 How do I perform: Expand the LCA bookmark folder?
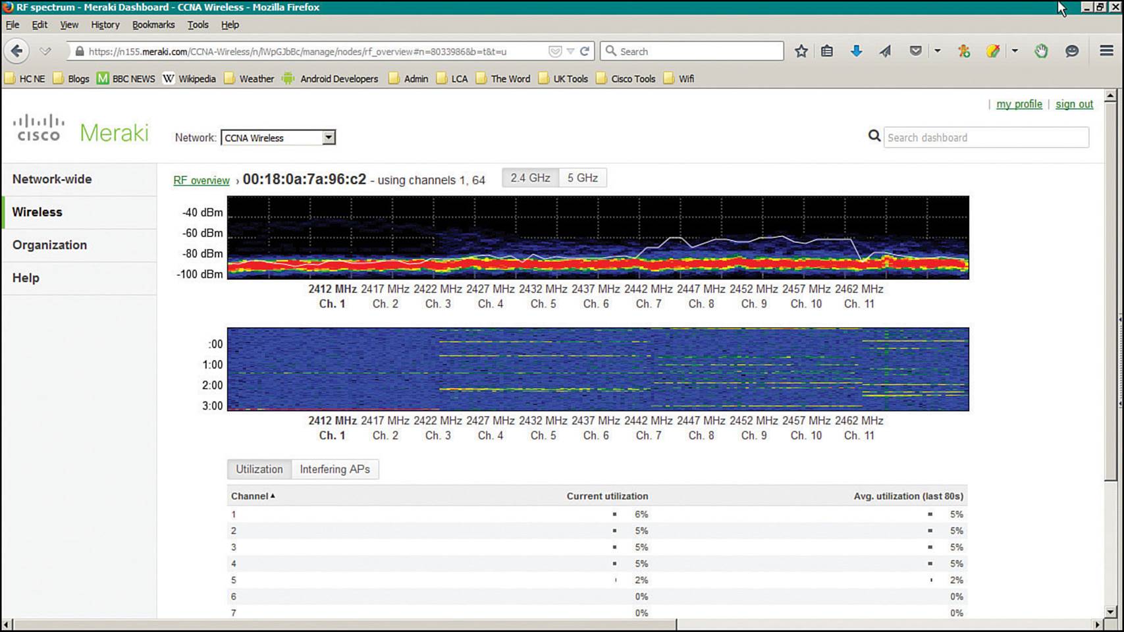452,78
